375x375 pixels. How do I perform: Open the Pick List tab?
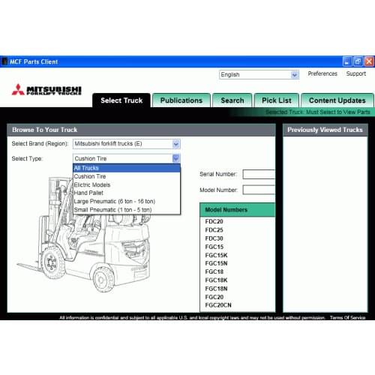click(x=277, y=100)
